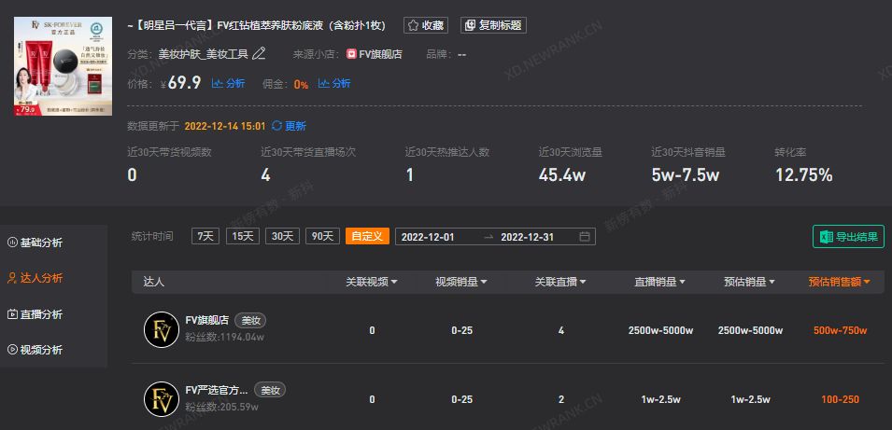Click the 美妆护肤_美妆工具 category text
Screen dimensions: 892x430
pyautogui.click(x=203, y=54)
